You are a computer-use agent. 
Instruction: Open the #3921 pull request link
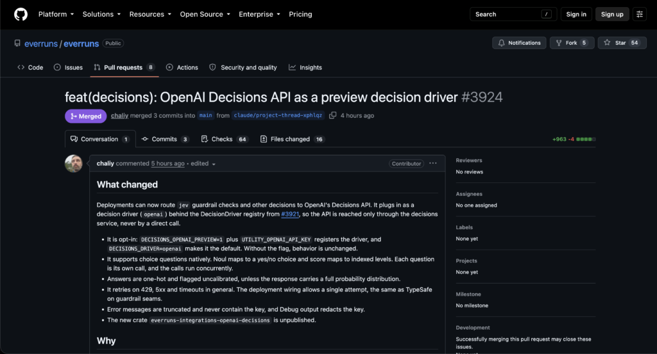pos(290,214)
